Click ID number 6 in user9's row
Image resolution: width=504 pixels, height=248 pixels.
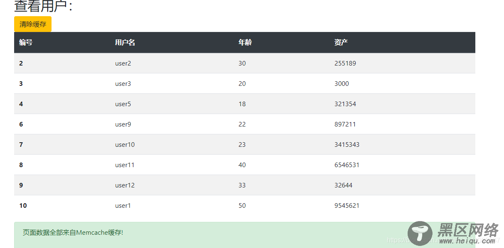pyautogui.click(x=21, y=124)
